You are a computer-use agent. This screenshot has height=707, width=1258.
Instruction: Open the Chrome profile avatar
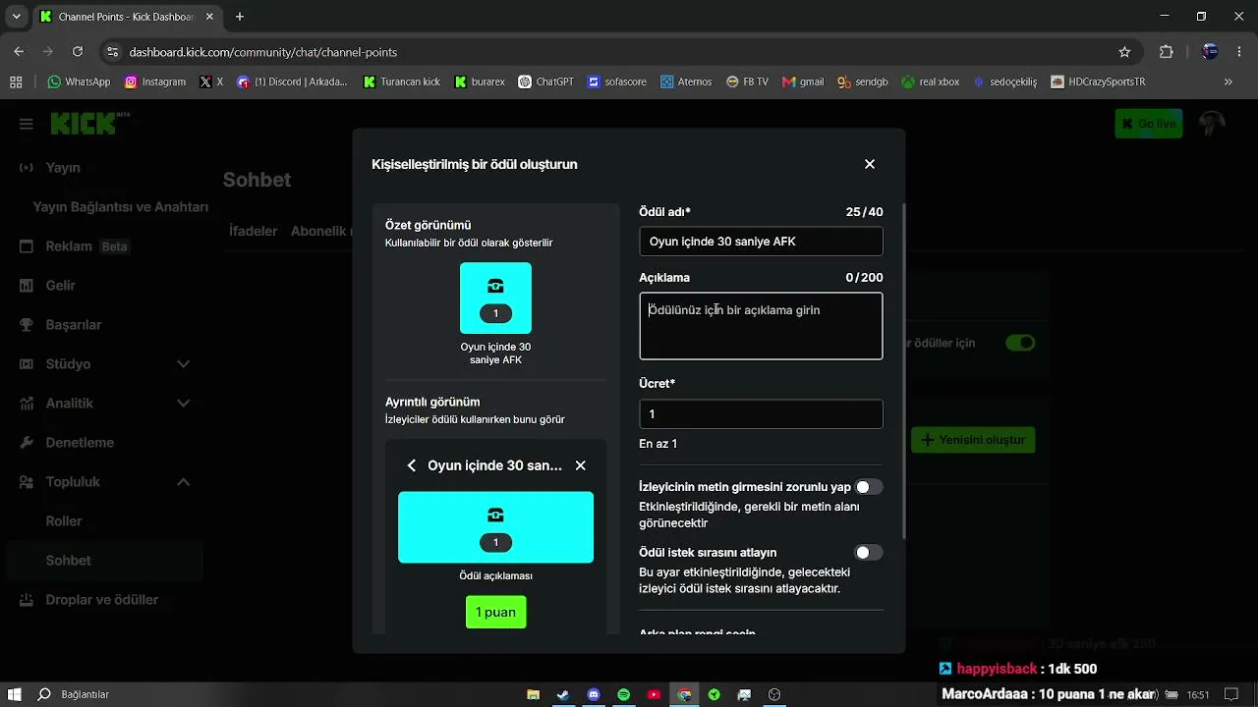click(x=1210, y=52)
